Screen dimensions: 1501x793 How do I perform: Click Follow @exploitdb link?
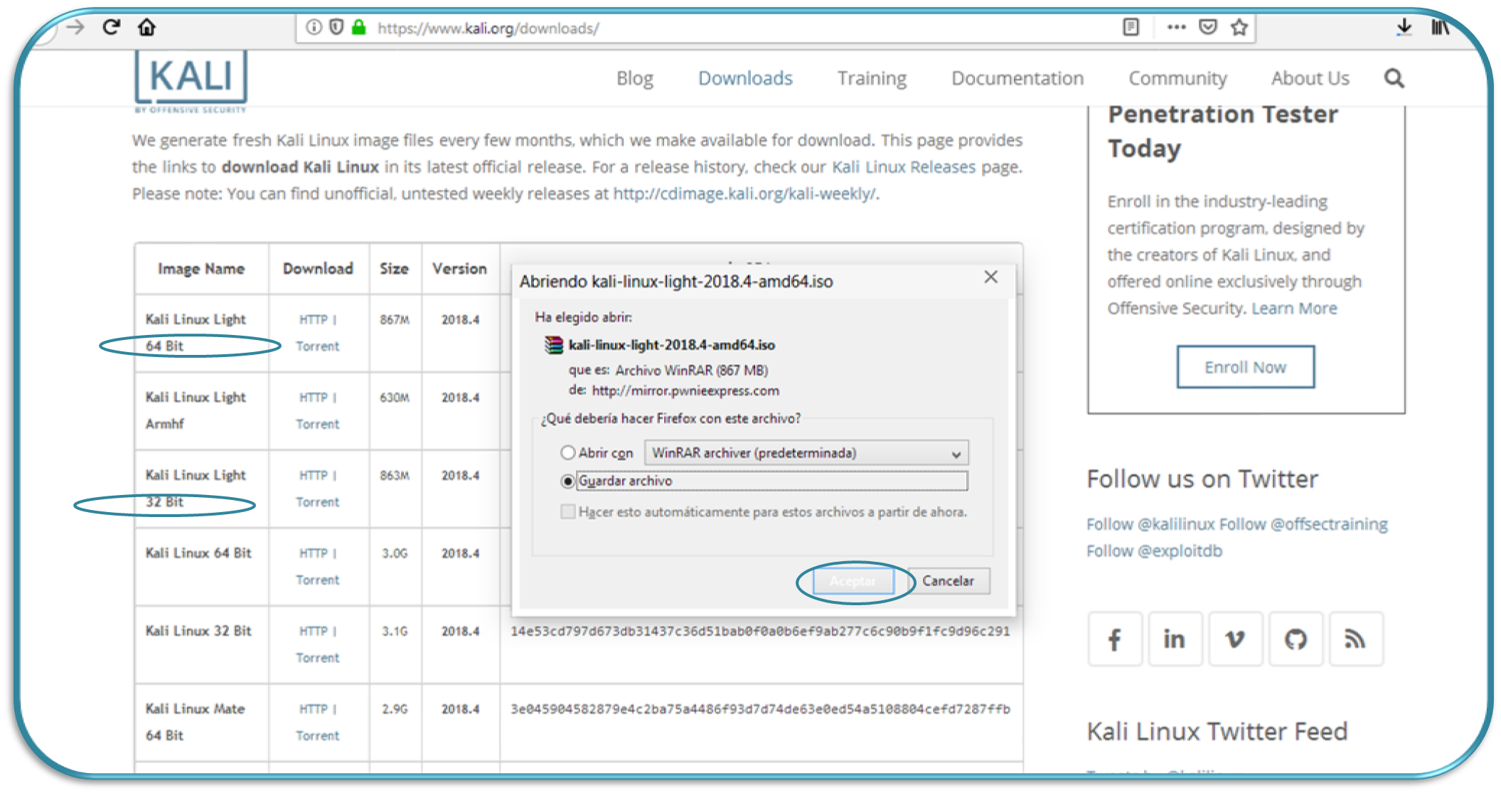(x=1154, y=551)
